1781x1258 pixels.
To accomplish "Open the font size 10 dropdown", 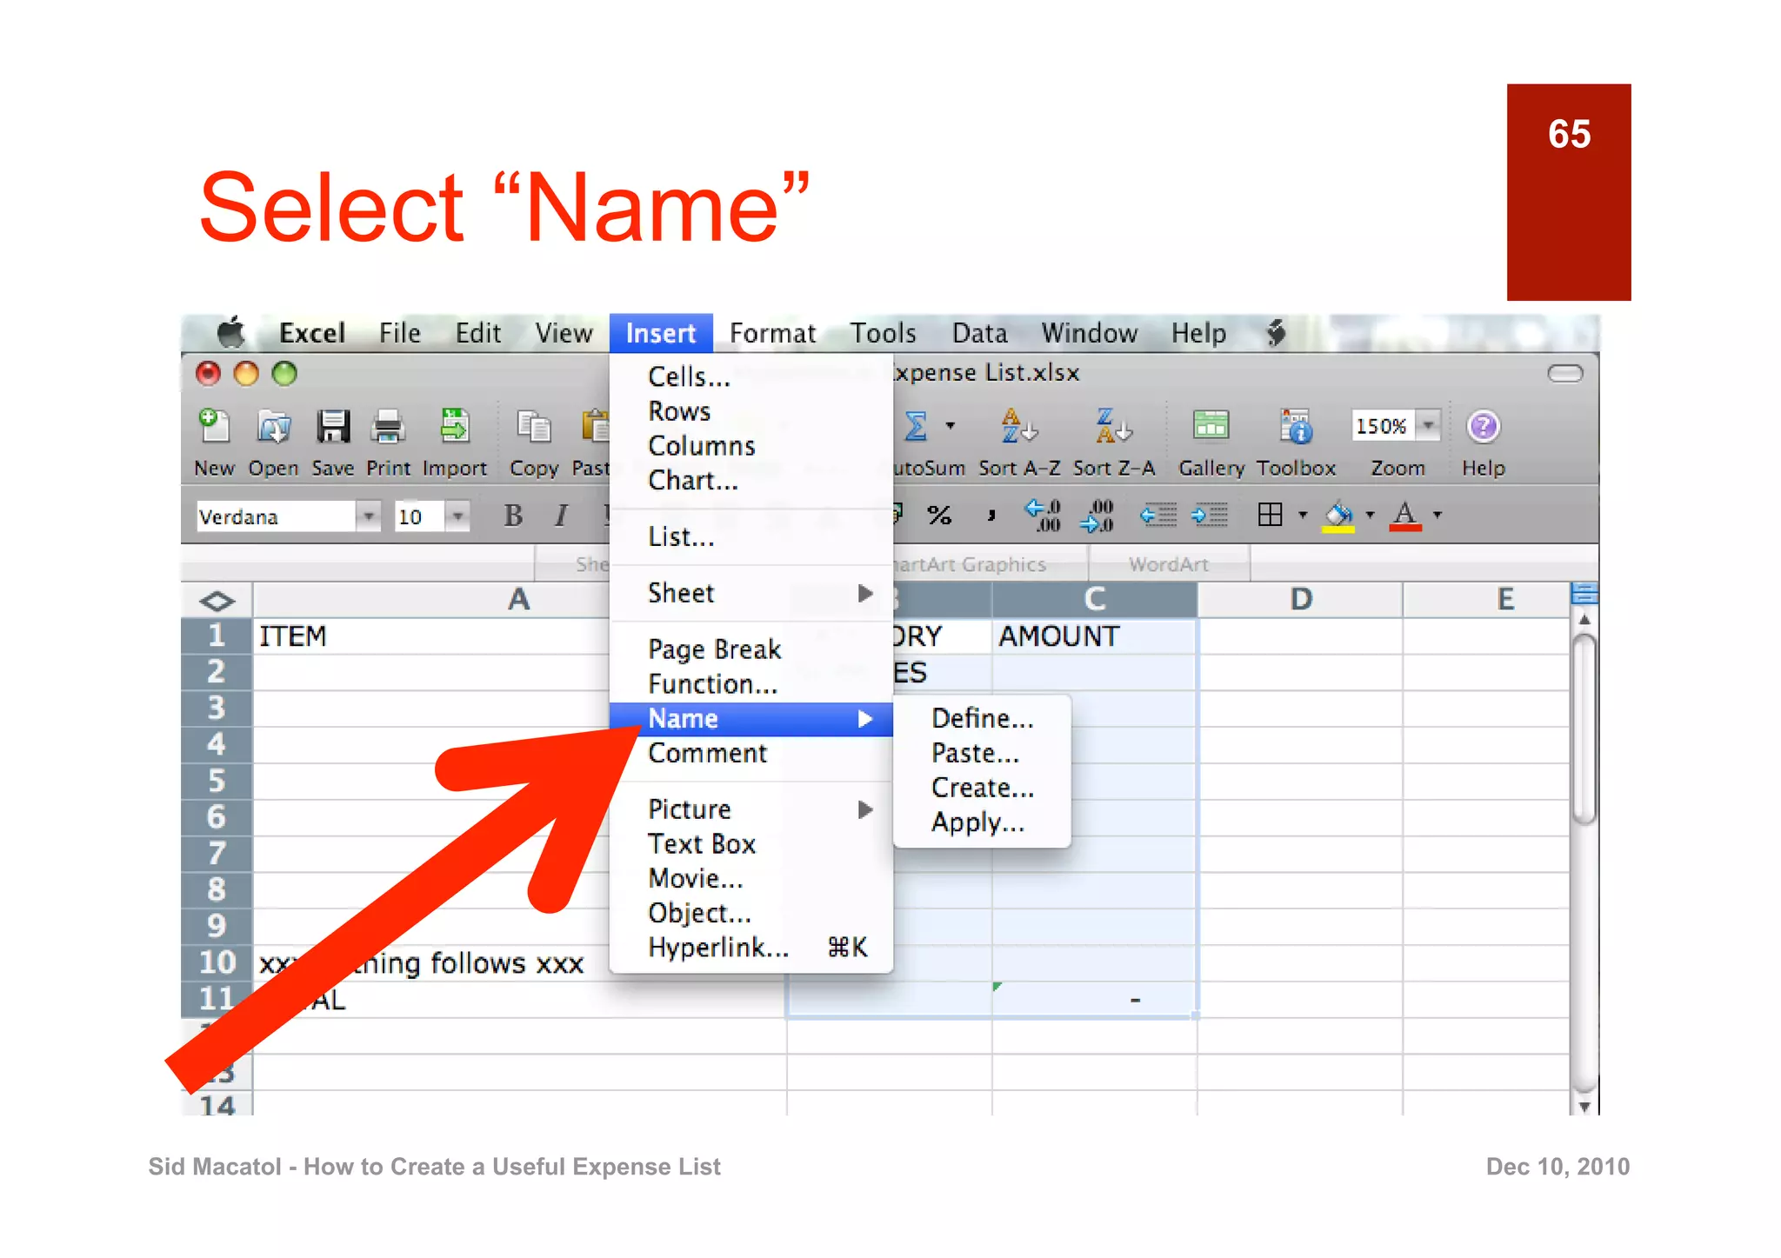I will (x=457, y=516).
